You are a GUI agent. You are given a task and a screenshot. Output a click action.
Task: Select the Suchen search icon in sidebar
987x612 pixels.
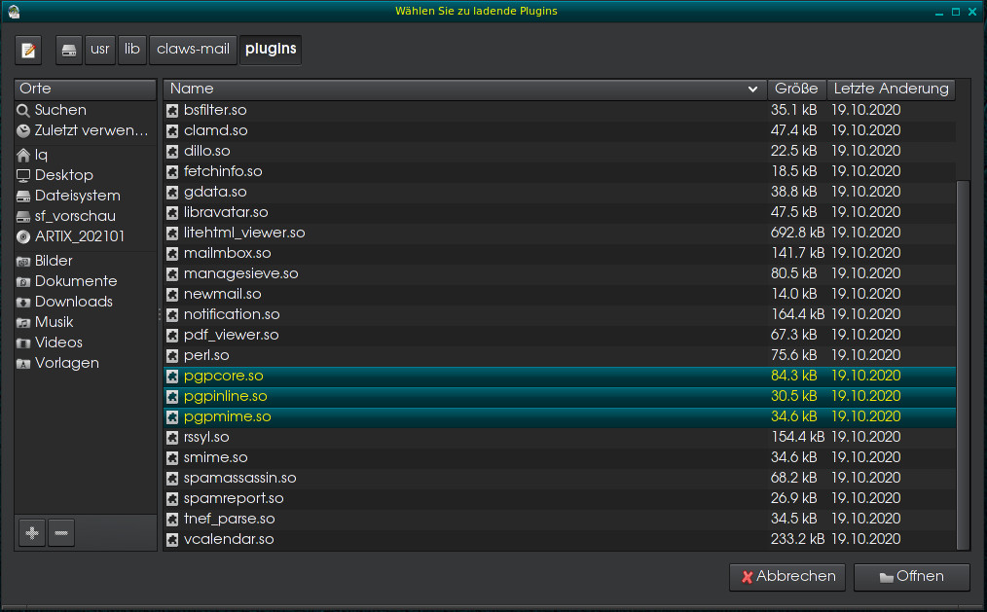pyautogui.click(x=22, y=109)
